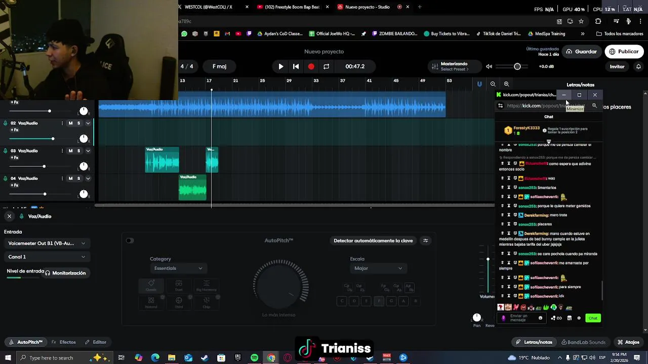The height and width of the screenshot is (364, 648).
Task: Adjust track 02 volume slider
Action: pos(53,139)
